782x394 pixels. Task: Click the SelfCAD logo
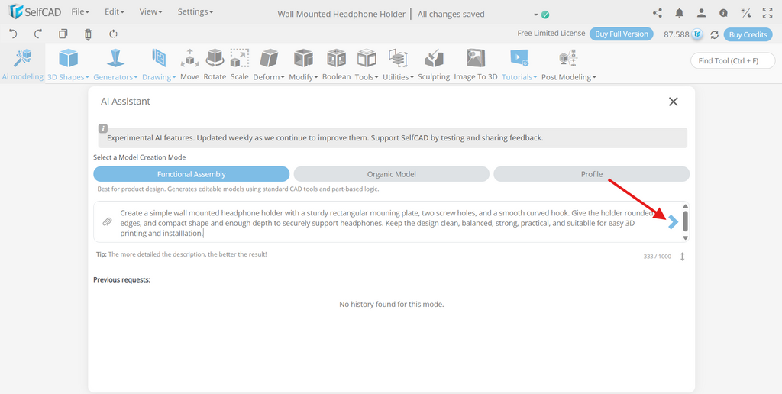click(x=35, y=11)
